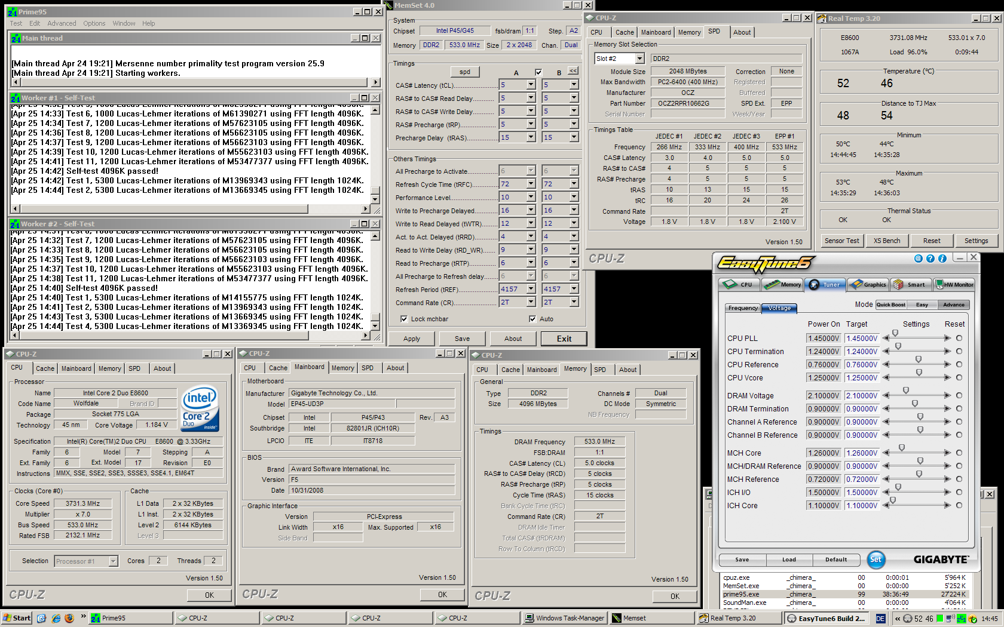
Task: Open the Options menu in Prime95
Action: tap(94, 23)
